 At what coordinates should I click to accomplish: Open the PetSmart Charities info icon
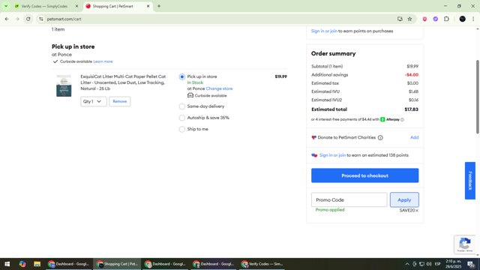pos(380,138)
